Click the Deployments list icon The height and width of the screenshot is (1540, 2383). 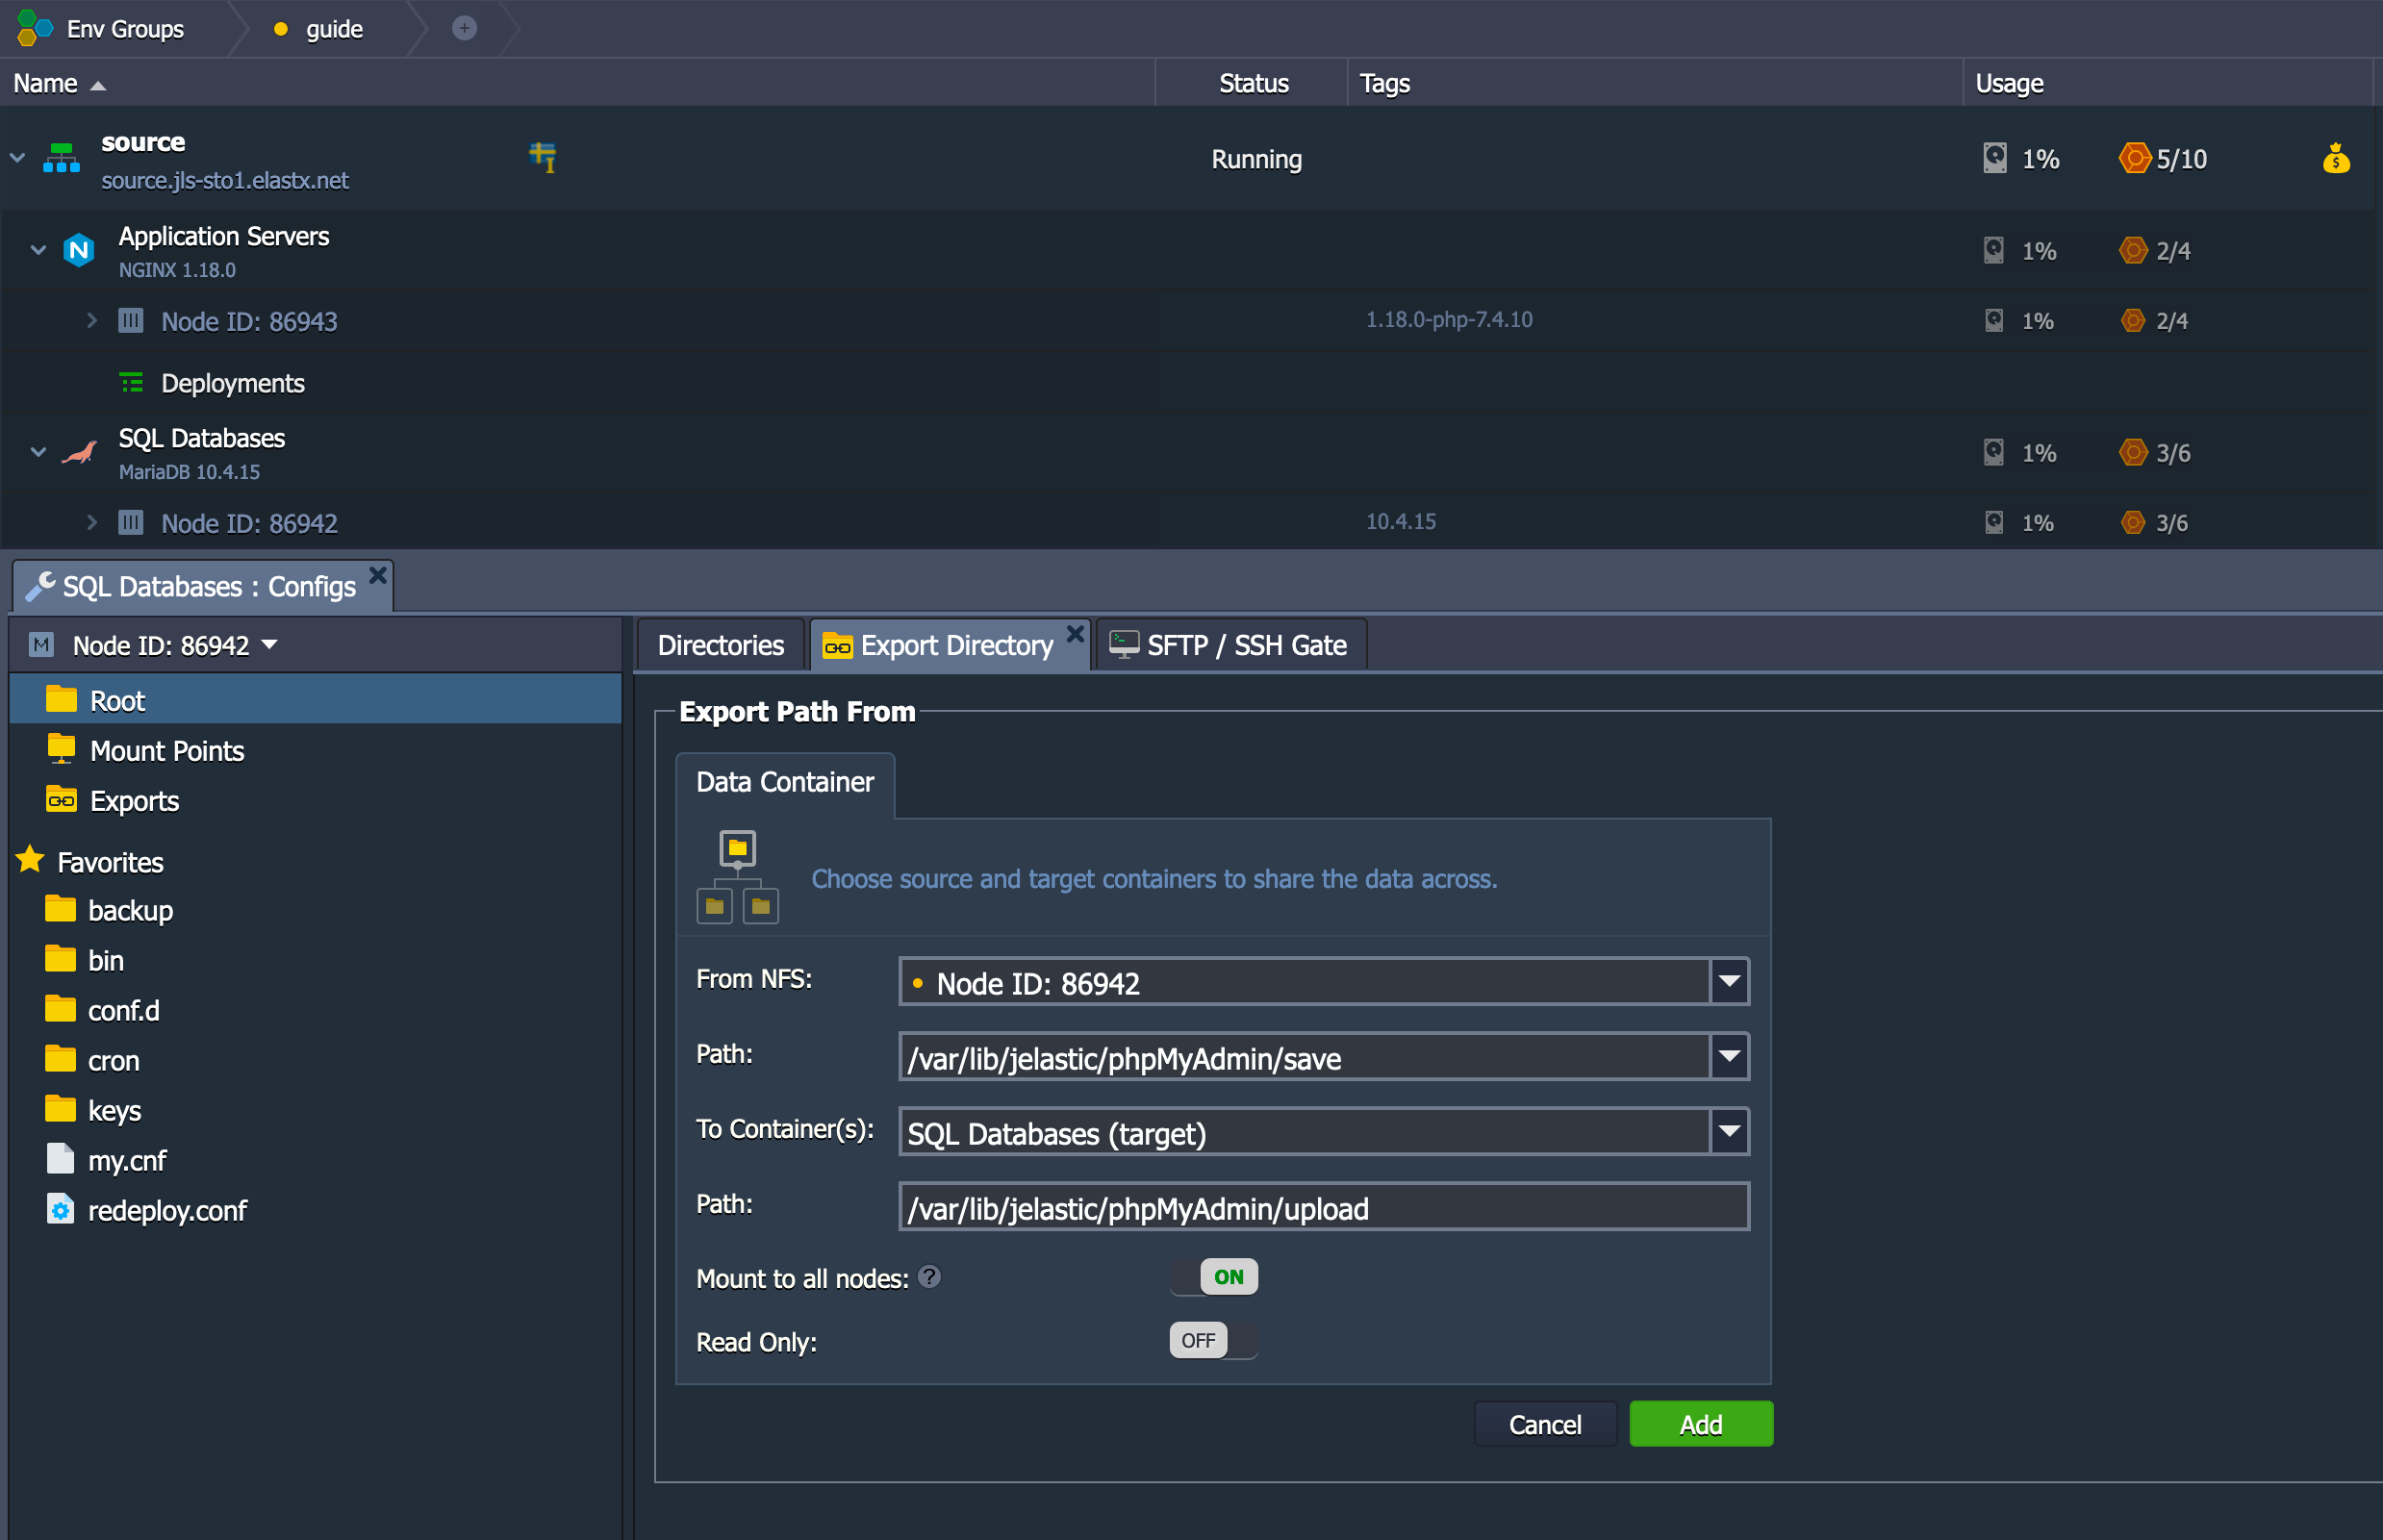click(131, 383)
